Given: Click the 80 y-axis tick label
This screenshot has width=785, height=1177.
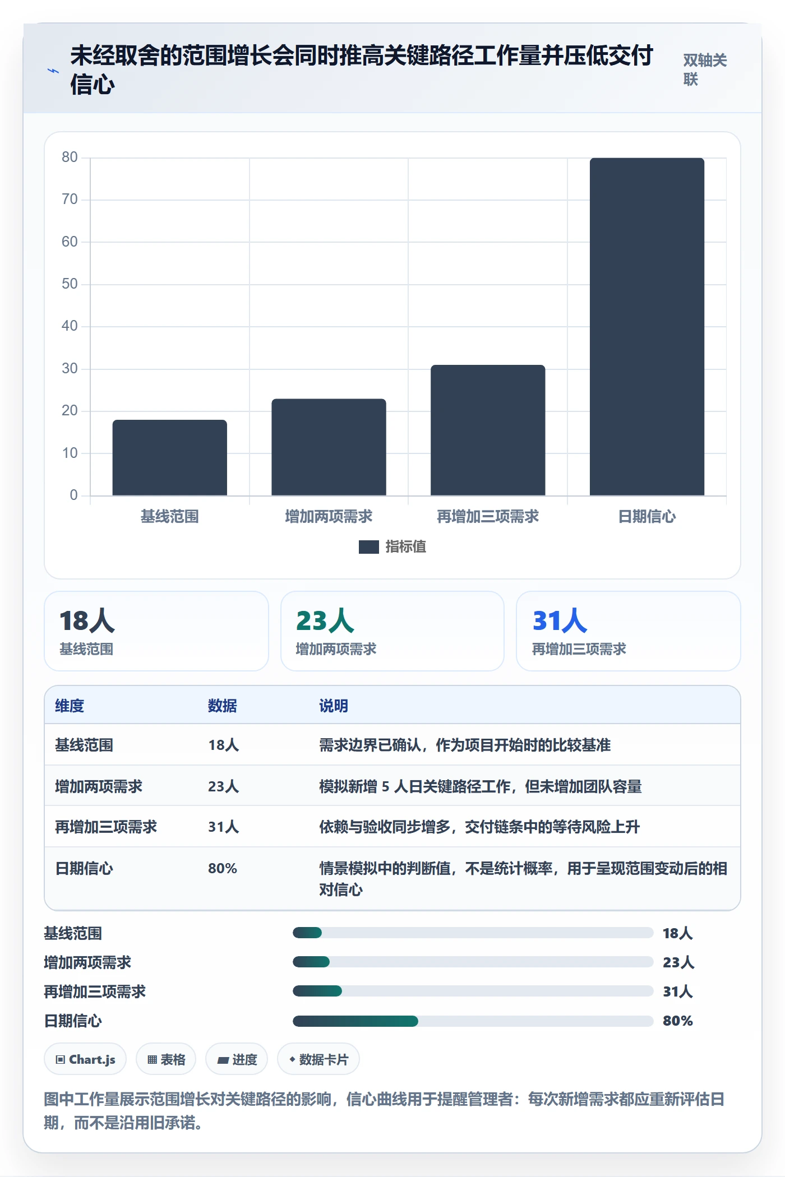Looking at the screenshot, I should 70,157.
